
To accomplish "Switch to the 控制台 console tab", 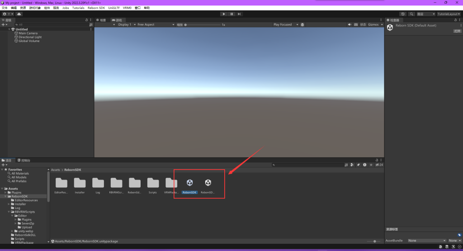I will (x=24, y=160).
